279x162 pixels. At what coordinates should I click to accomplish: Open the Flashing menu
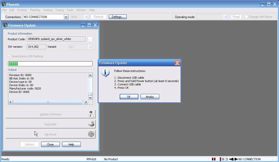point(35,10)
